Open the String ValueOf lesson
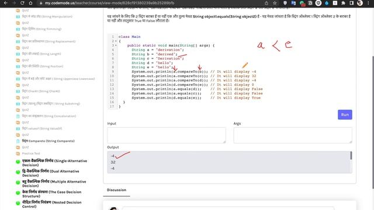The image size is (374, 210). tap(42, 128)
